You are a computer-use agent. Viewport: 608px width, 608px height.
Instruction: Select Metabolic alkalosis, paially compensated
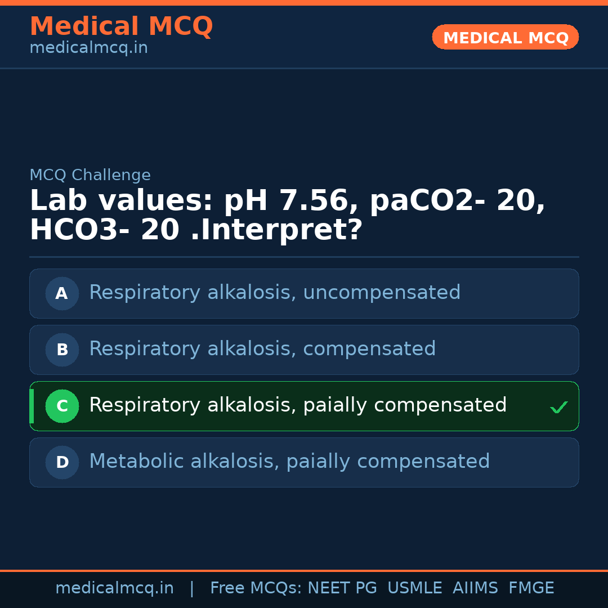(x=289, y=462)
